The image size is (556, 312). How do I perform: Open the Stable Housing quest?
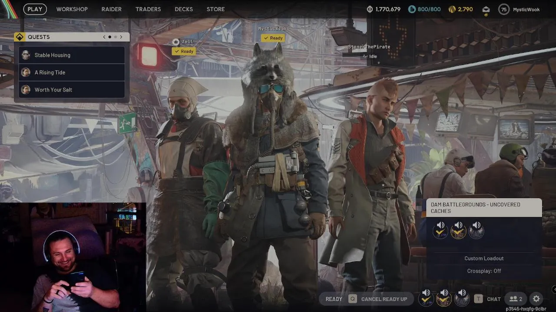tap(72, 55)
